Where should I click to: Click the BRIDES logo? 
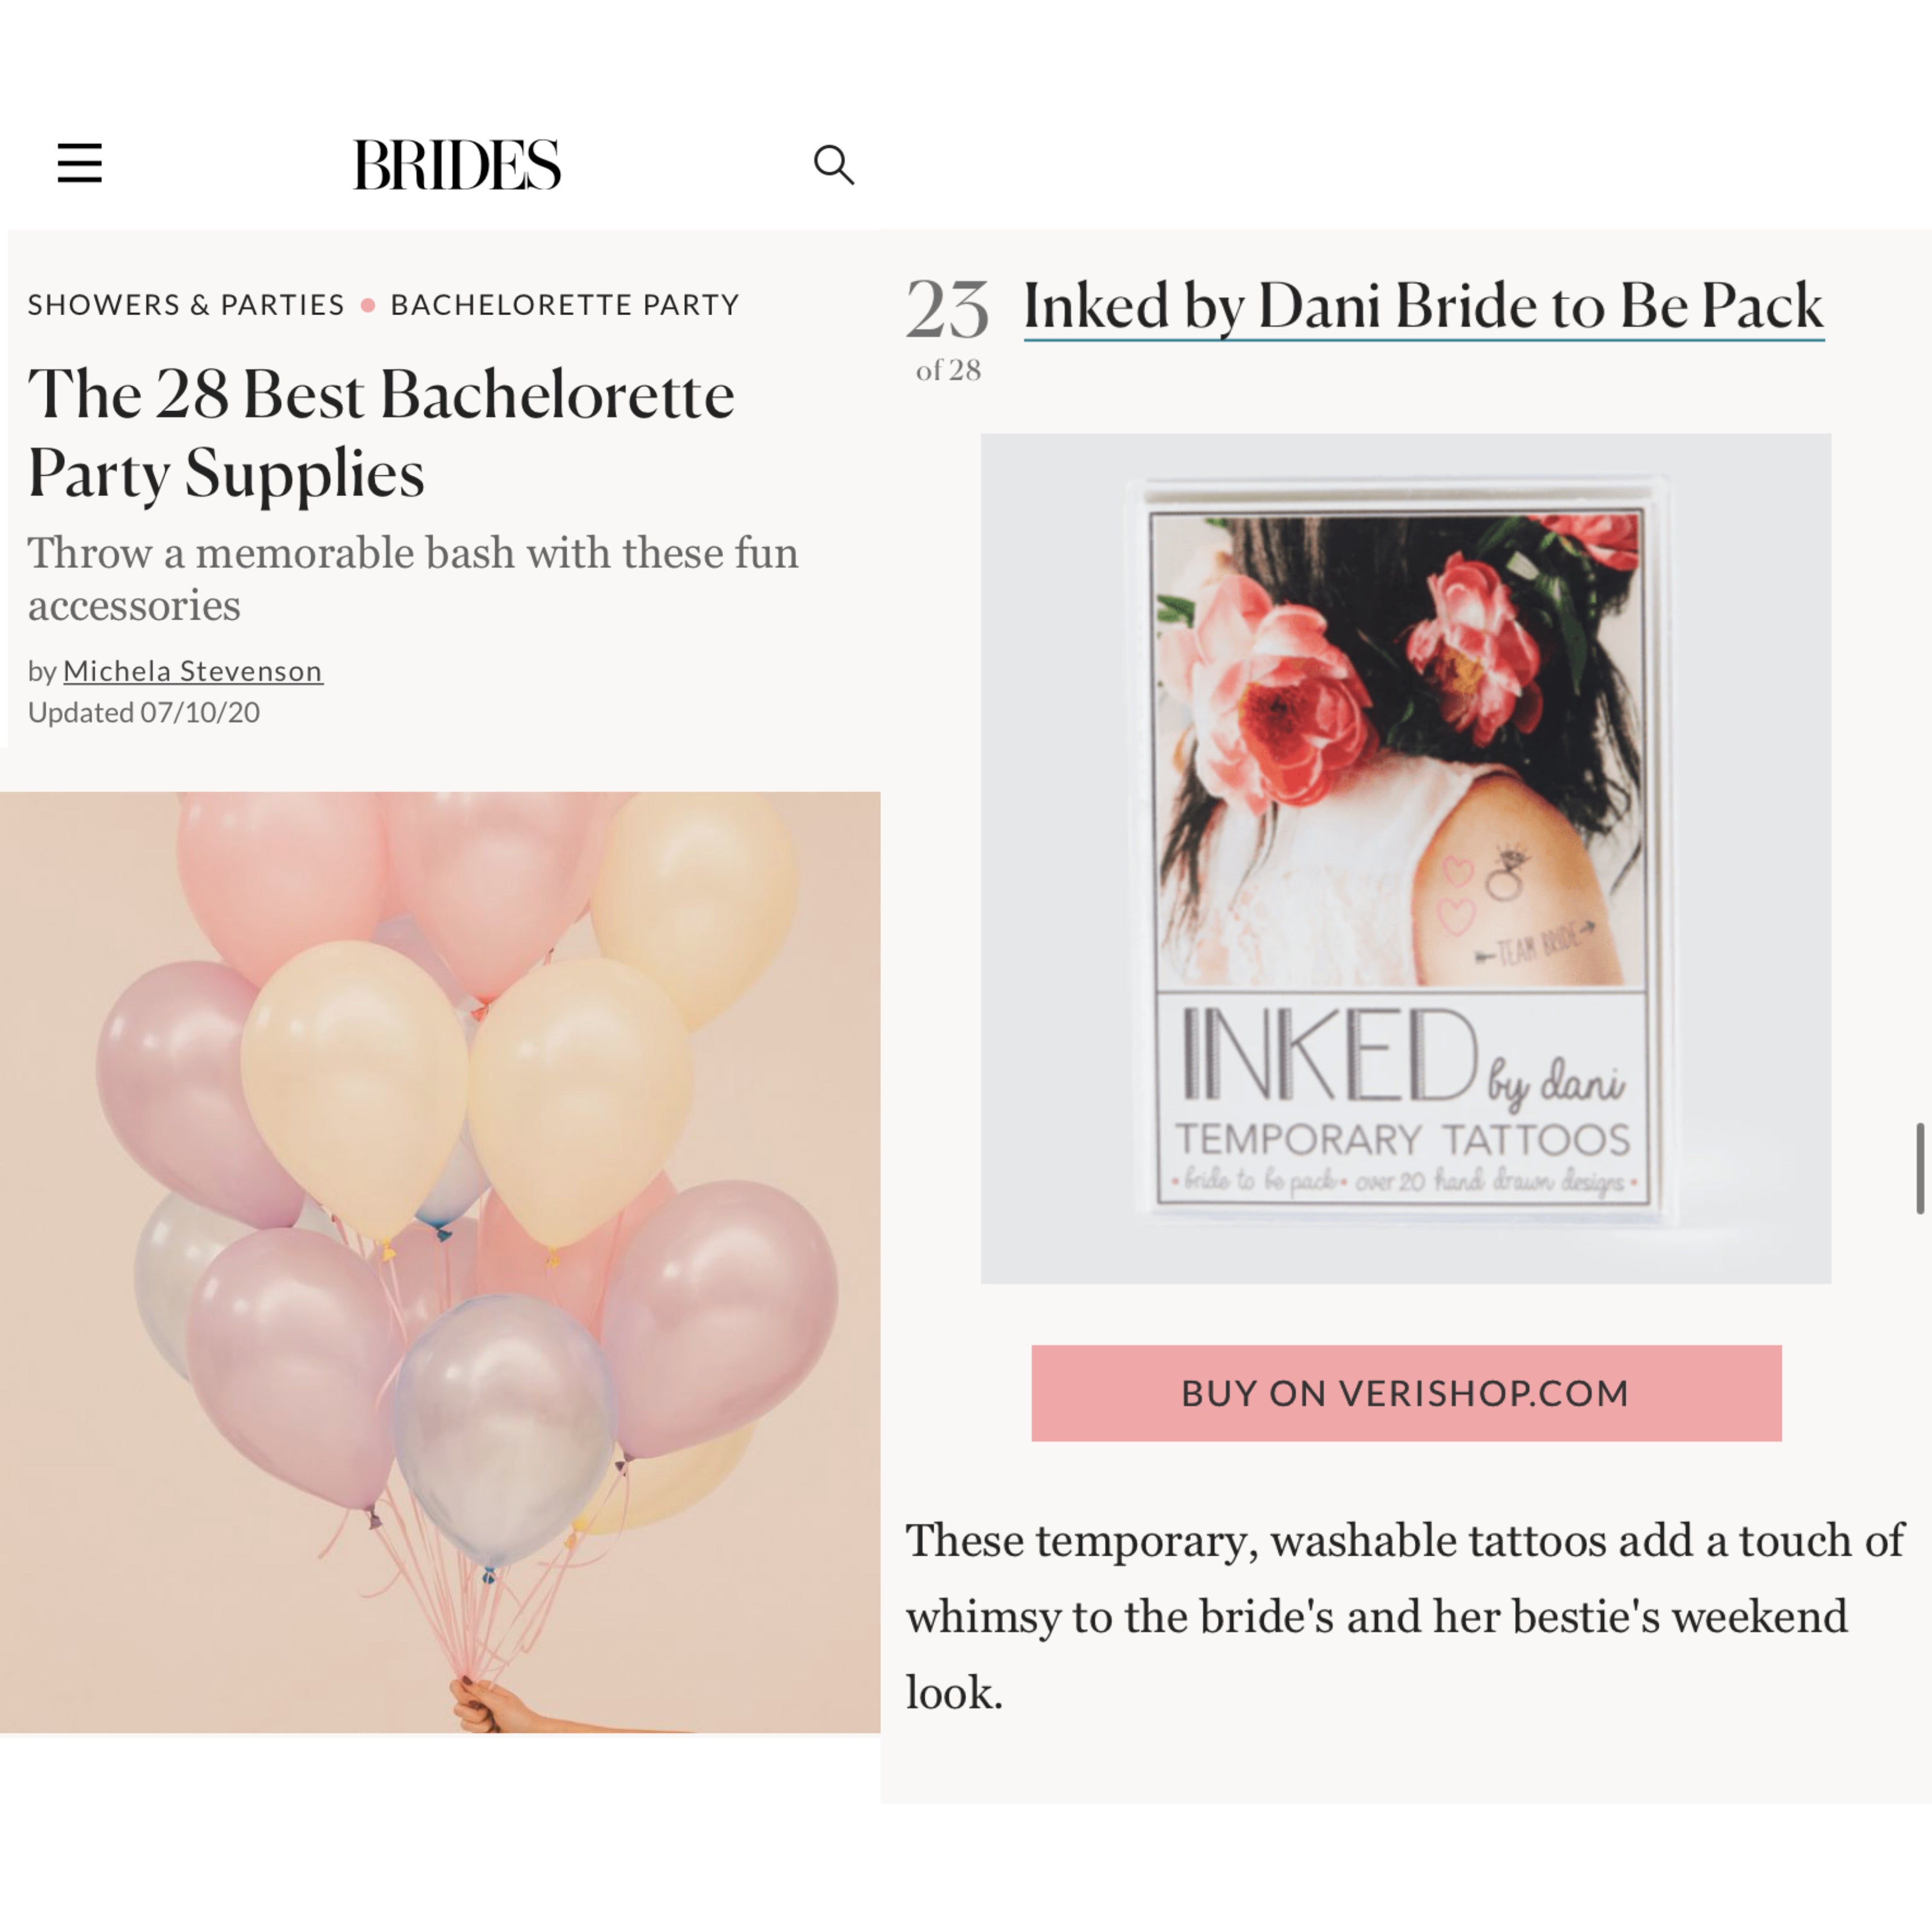pyautogui.click(x=457, y=165)
